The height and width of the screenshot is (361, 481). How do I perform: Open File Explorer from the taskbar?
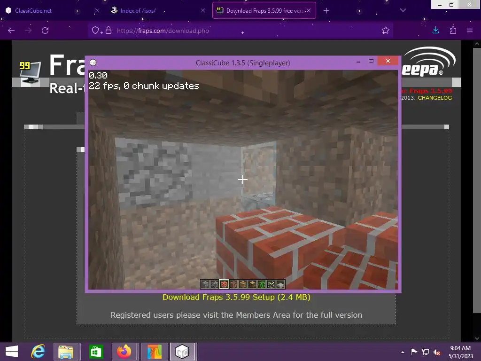(66, 352)
